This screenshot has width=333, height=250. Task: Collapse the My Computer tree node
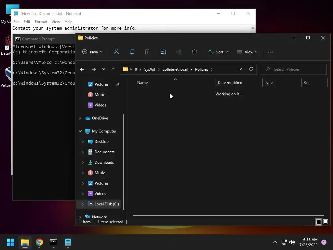pyautogui.click(x=80, y=131)
